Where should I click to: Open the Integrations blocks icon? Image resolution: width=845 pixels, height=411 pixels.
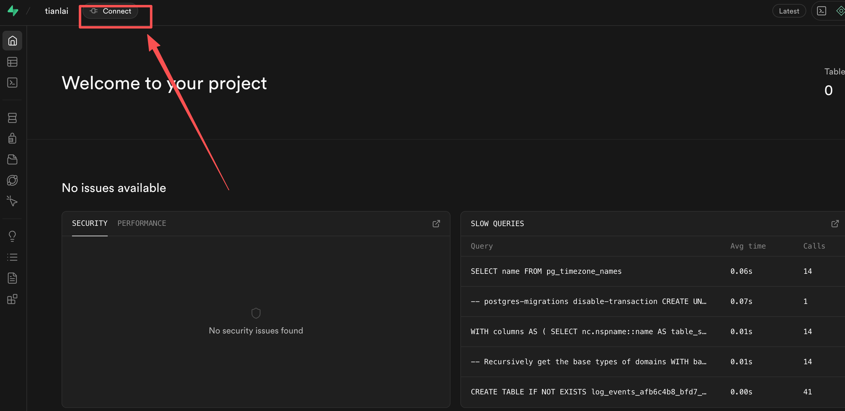pos(12,299)
